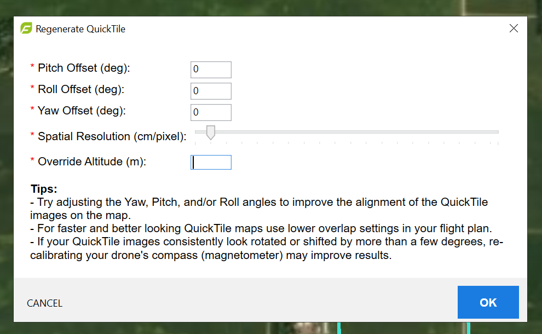This screenshot has width=542, height=334.
Task: Click the Override Altitude (m) label
Action: [x=92, y=162]
